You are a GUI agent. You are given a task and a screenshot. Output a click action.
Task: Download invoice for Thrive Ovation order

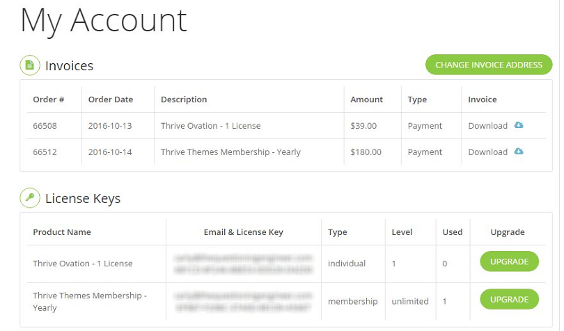click(x=487, y=126)
